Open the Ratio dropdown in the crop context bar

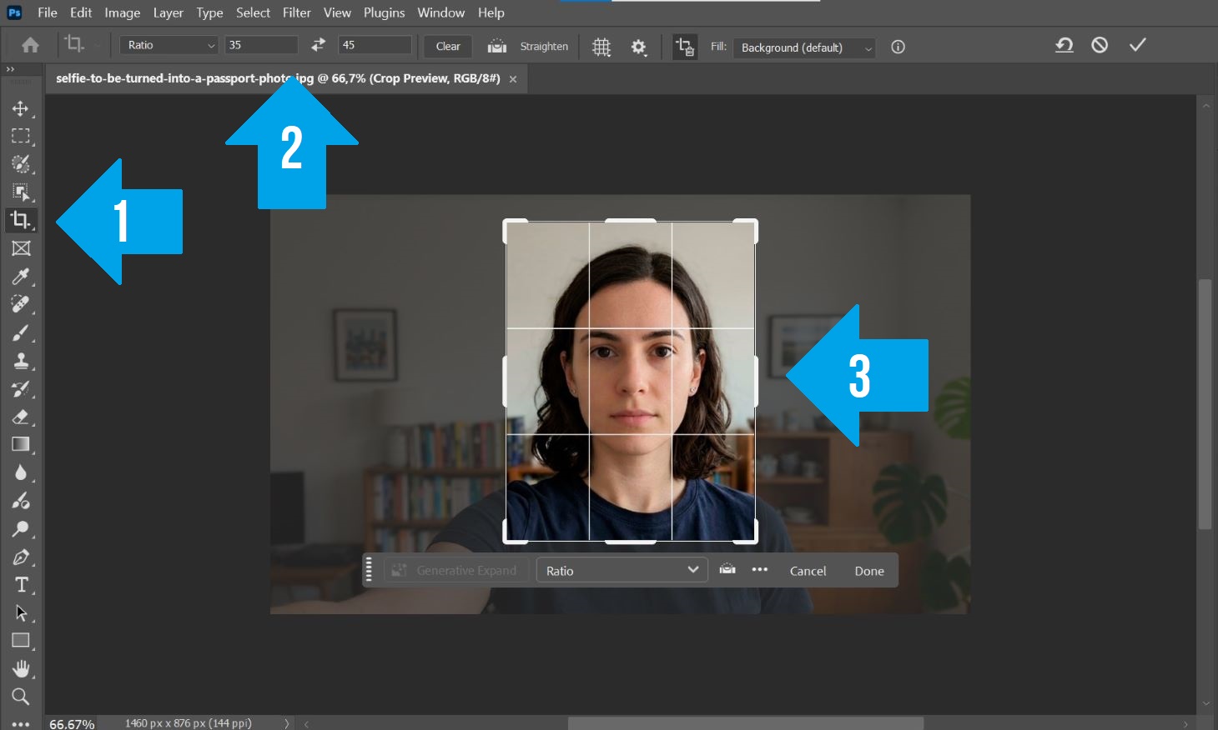pos(621,570)
